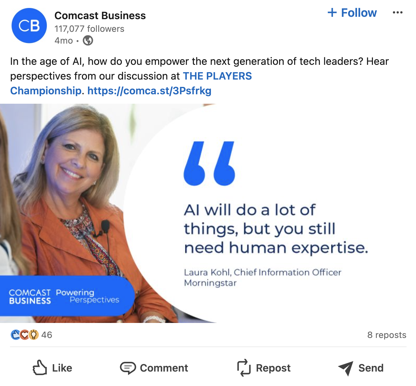
Task: Click the globe public visibility icon
Action: pos(88,40)
